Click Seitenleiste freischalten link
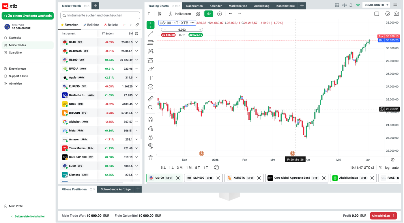The height and width of the screenshot is (223, 404). coord(28,216)
